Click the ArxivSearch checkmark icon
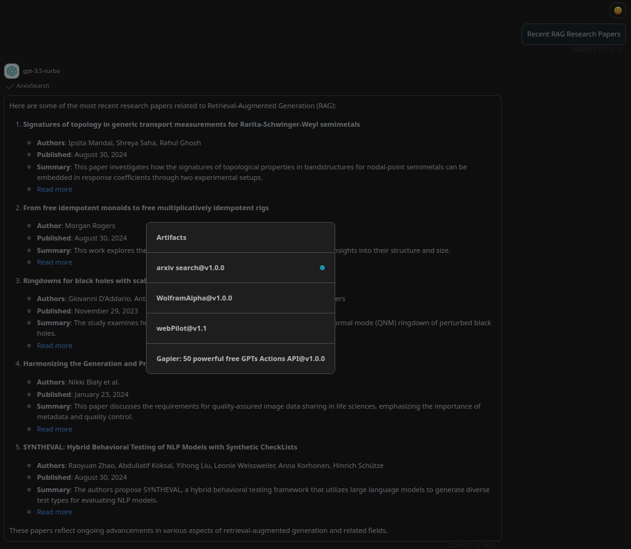Viewport: 631px width, 549px height. click(10, 86)
